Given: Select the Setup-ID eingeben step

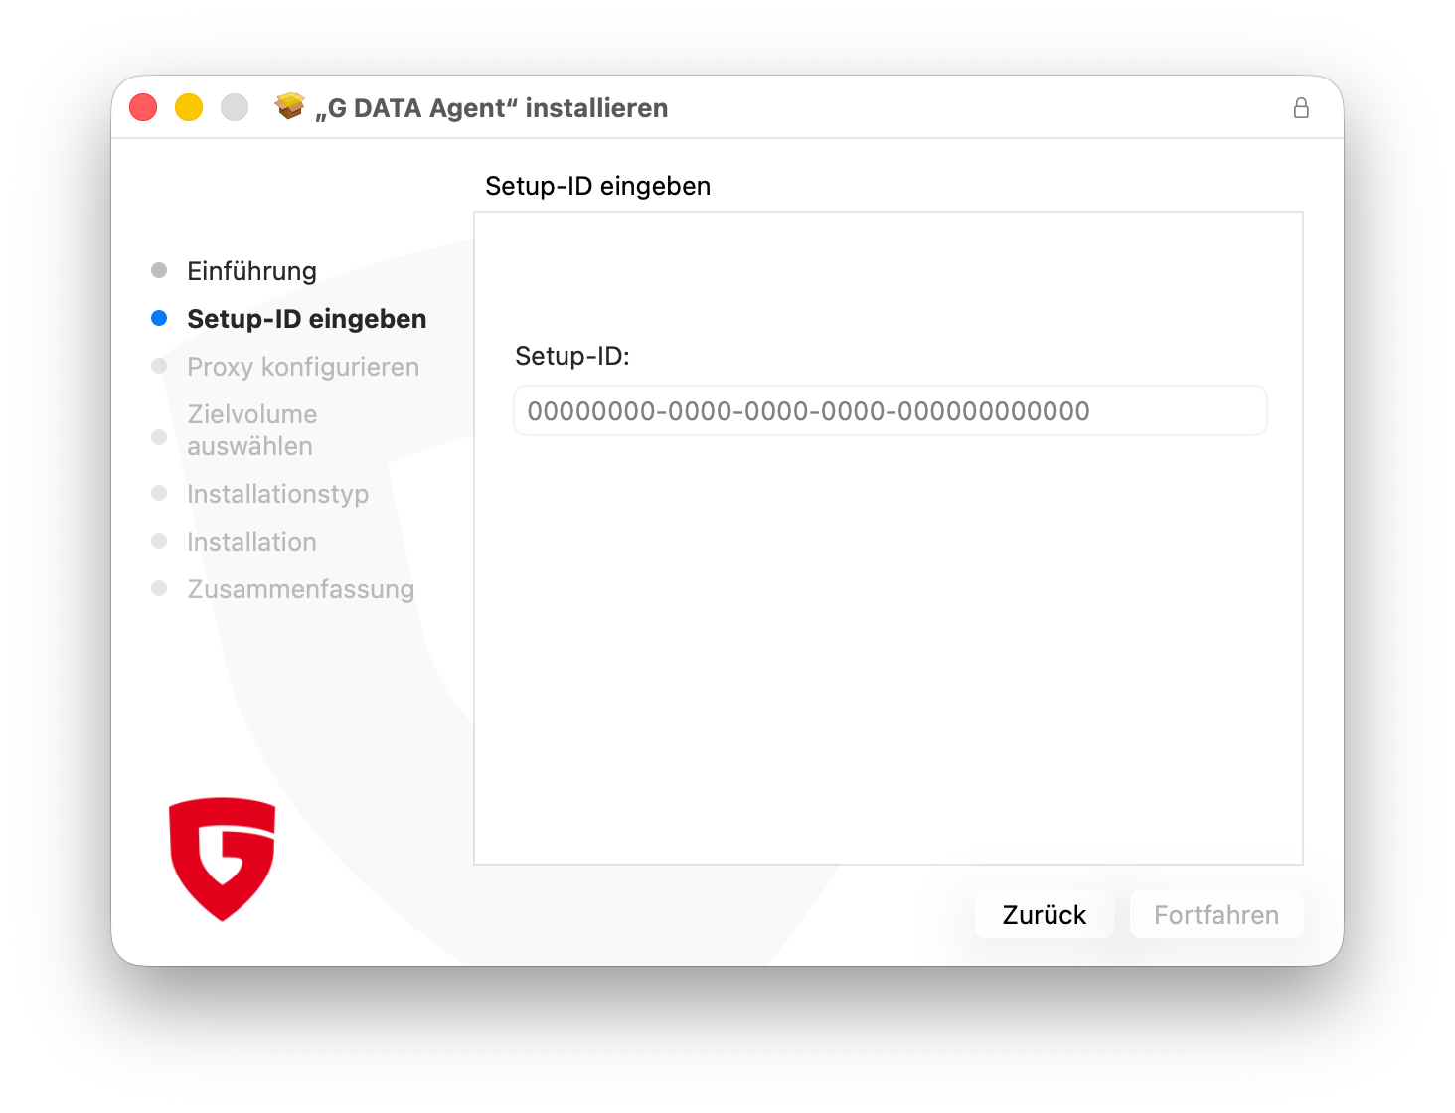Looking at the screenshot, I should coord(306,319).
